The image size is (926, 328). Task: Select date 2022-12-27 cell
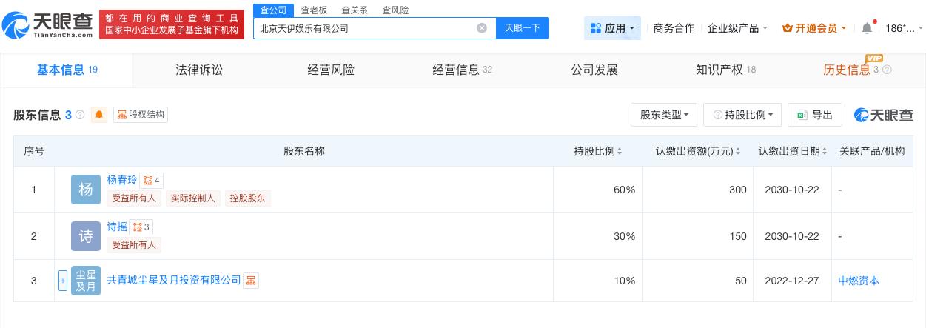[792, 281]
